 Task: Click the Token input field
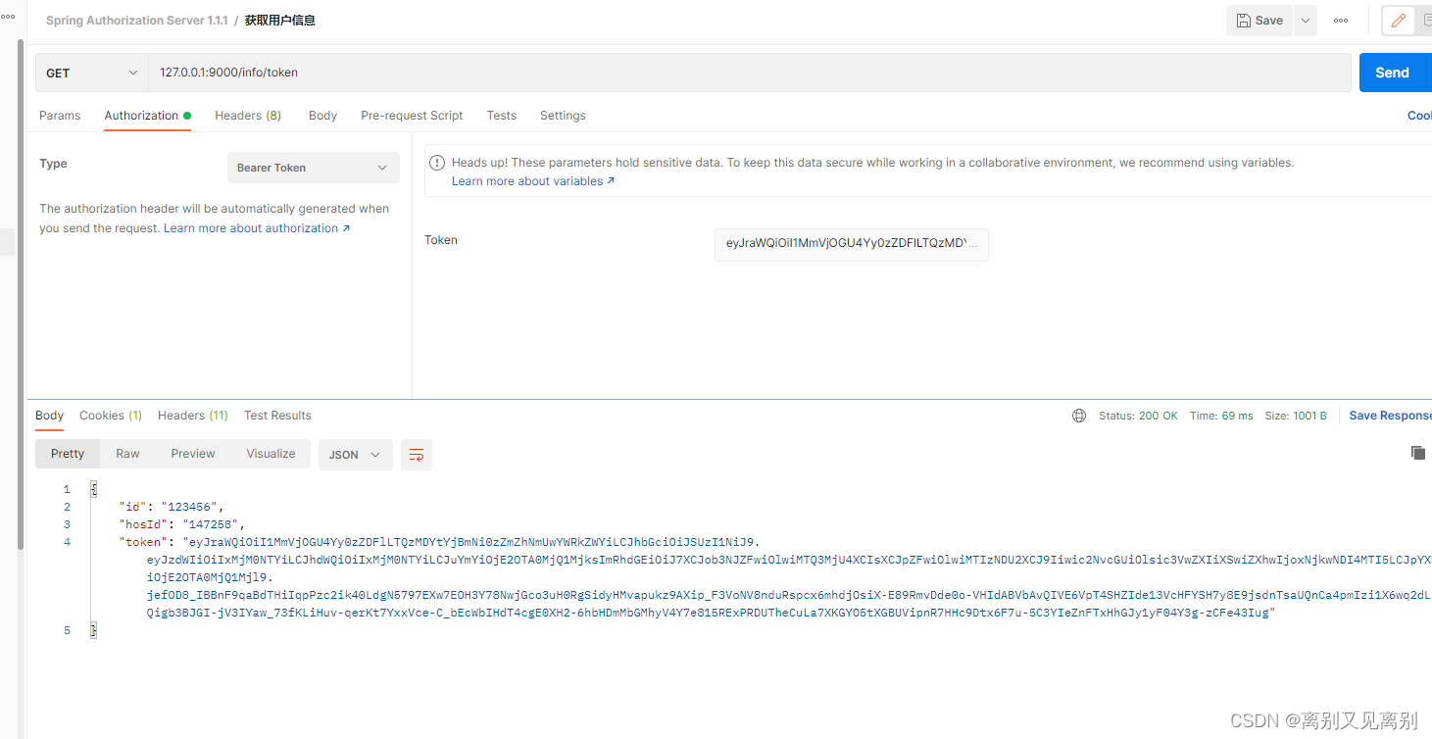[x=851, y=243]
